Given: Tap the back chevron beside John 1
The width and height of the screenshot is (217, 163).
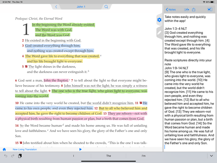Looking at the screenshot, I should (x=56, y=7).
